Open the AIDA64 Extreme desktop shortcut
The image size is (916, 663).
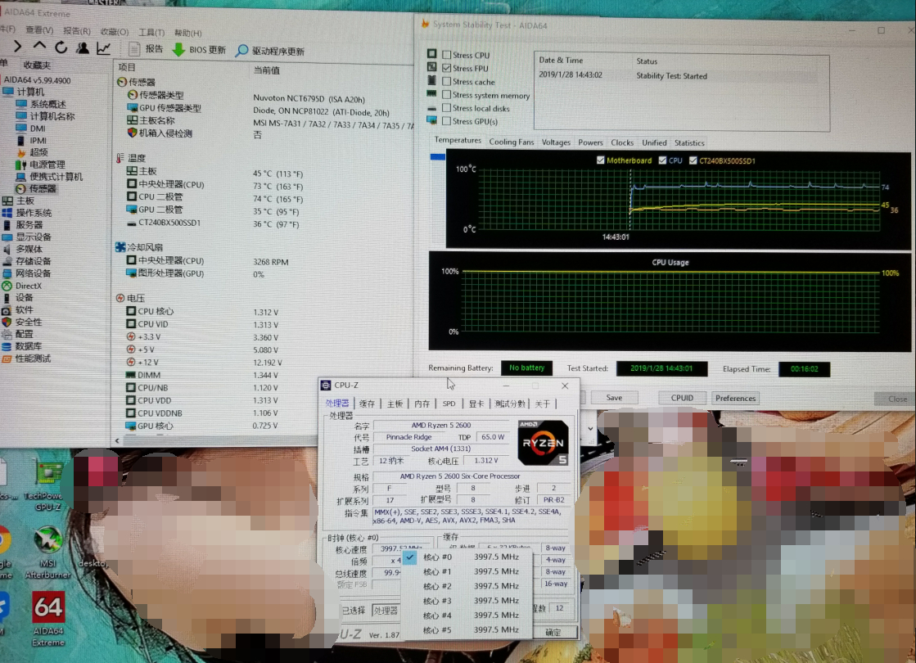click(x=48, y=619)
